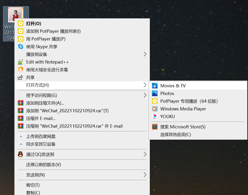Click WinRAR icon beside 添加到 "WeChat_20221102210924.rar"(T)
Viewport: 248px width, 195px height.
click(21, 111)
